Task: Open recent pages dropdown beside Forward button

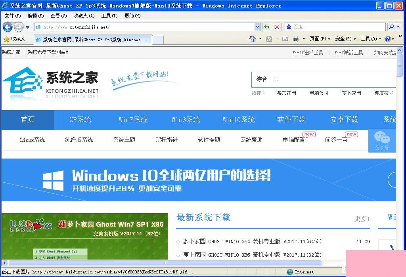Action: click(x=28, y=27)
